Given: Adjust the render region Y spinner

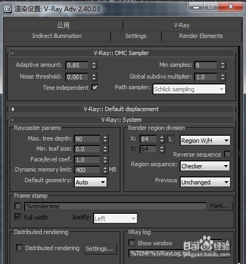Looking at the screenshot, I should coord(162,149).
